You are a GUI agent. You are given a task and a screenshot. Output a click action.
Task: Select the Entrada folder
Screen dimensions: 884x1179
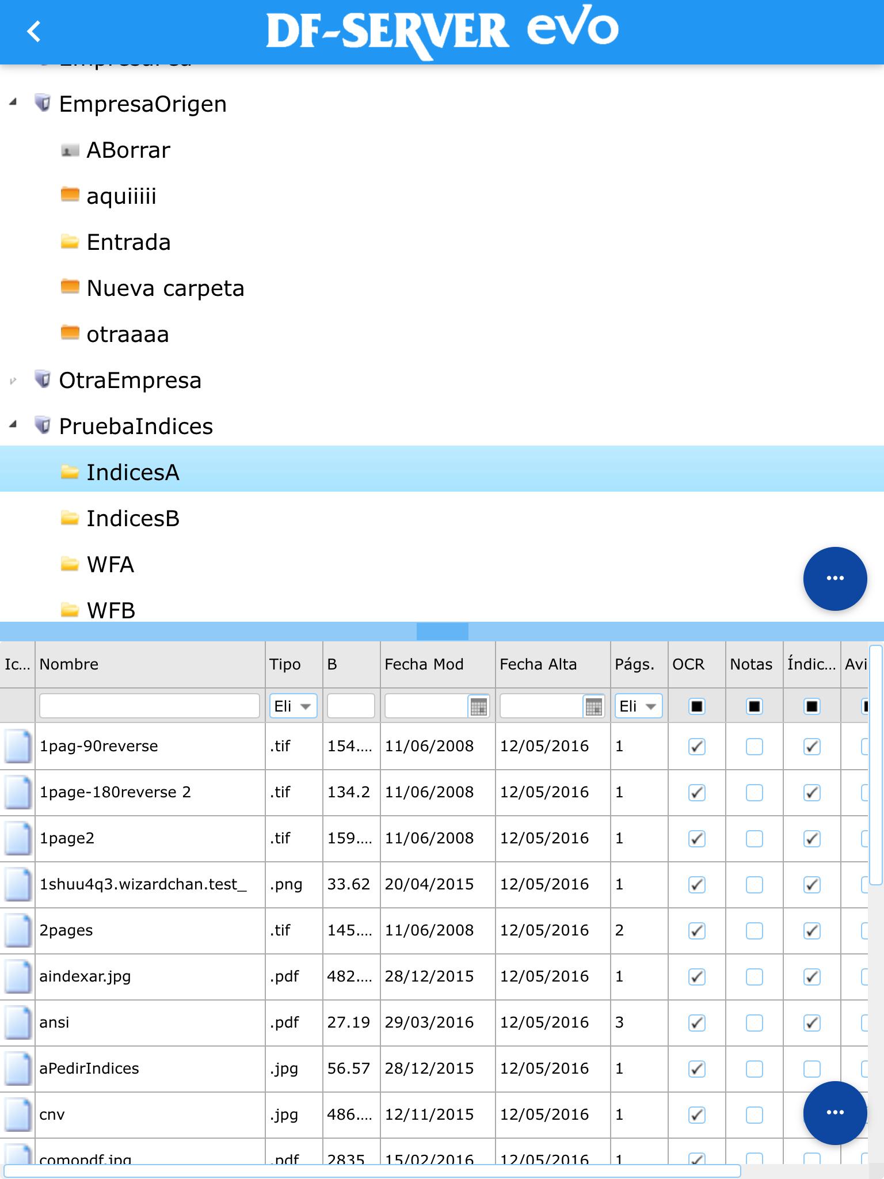(128, 242)
